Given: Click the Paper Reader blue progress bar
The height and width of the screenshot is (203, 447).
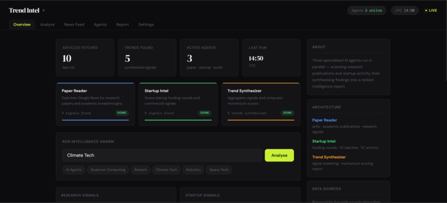Looking at the screenshot, I should tap(95, 120).
